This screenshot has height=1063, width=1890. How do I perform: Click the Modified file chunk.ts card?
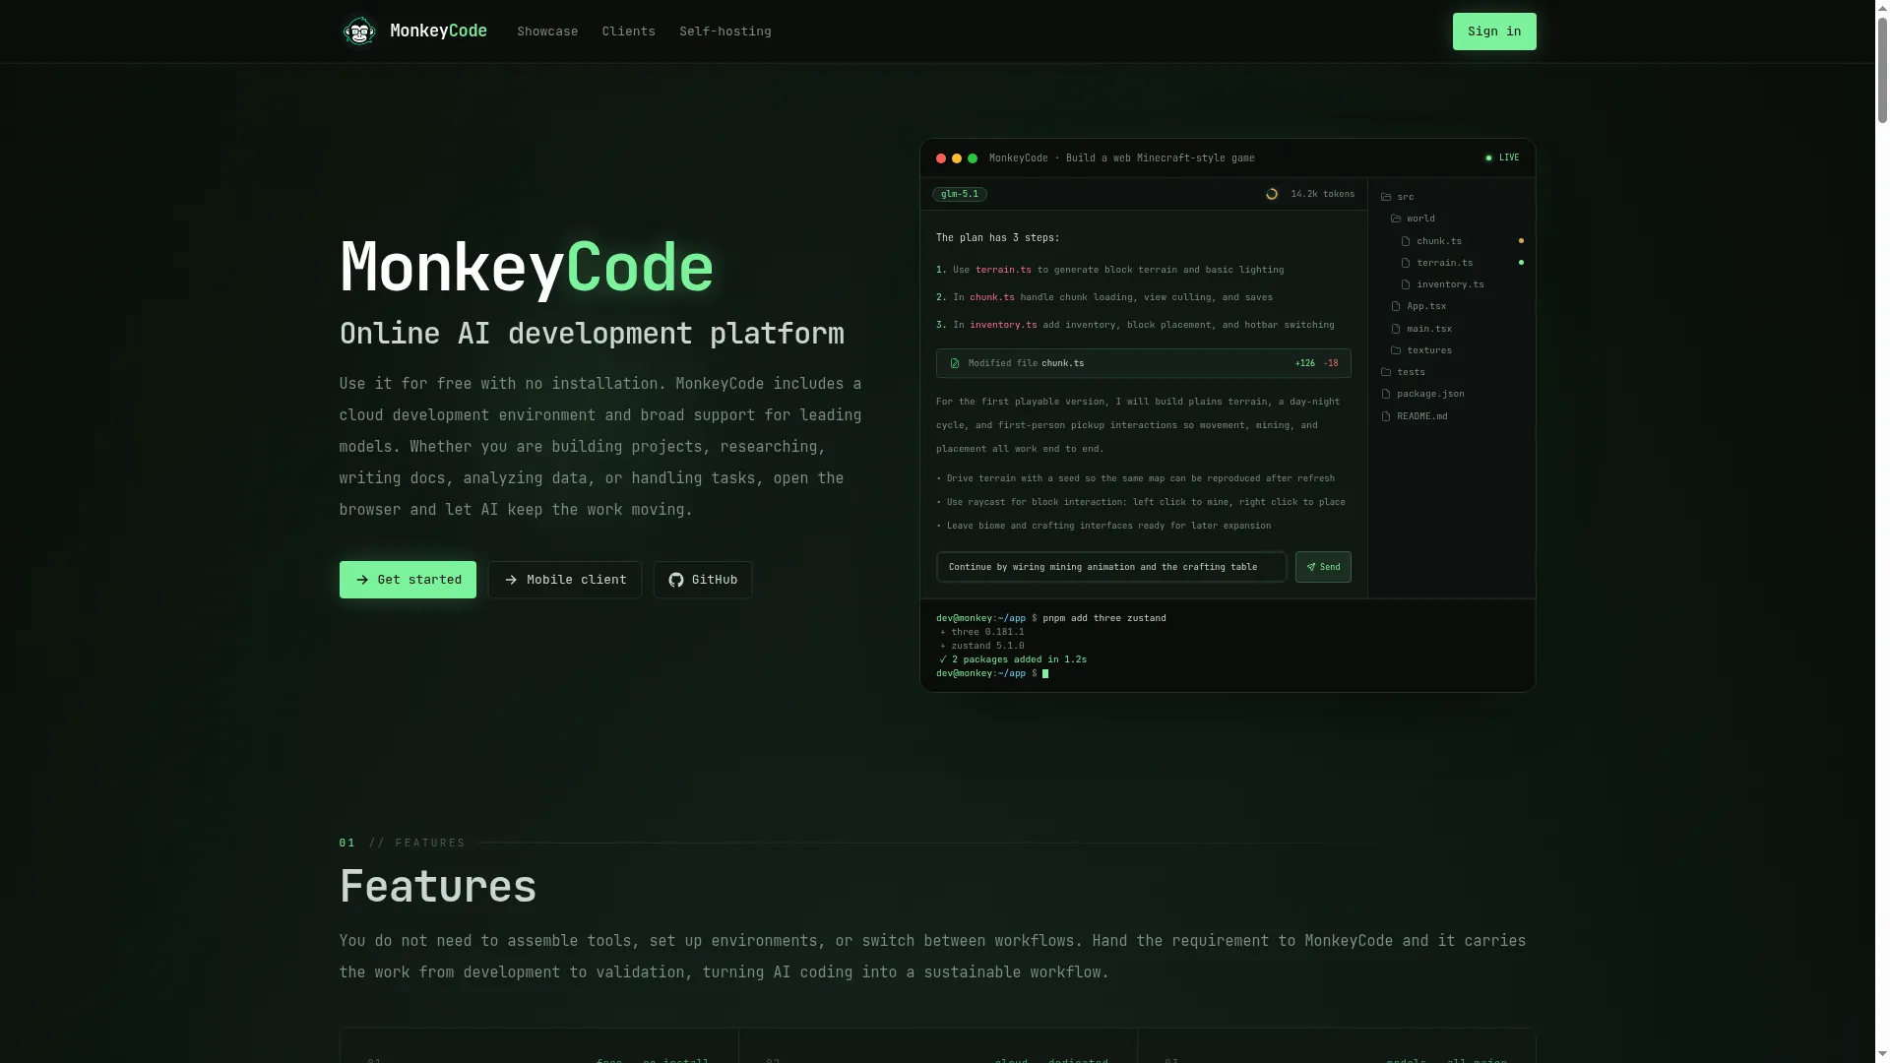coord(1144,363)
